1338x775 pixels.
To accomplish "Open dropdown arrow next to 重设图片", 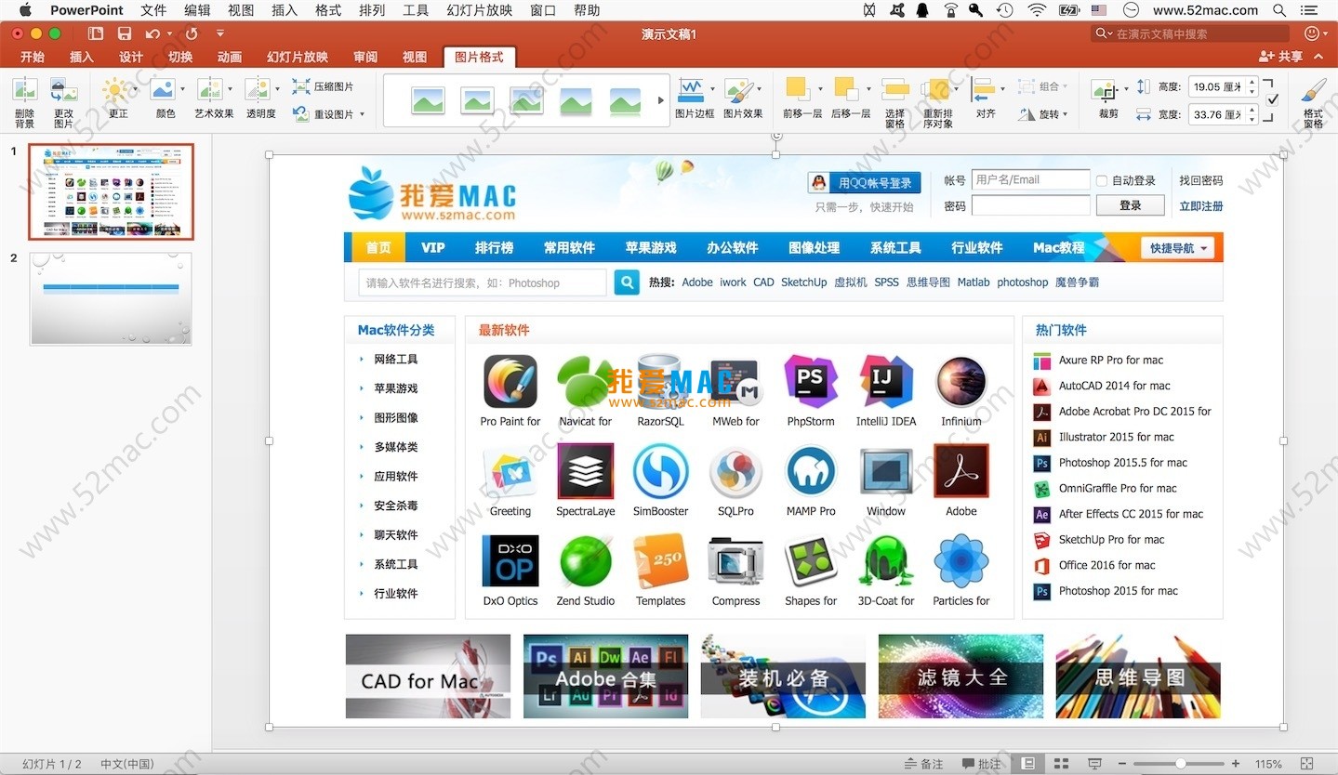I will (362, 115).
